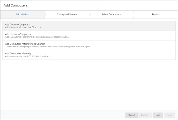Select the Add Domain Computers option

coord(89,26)
